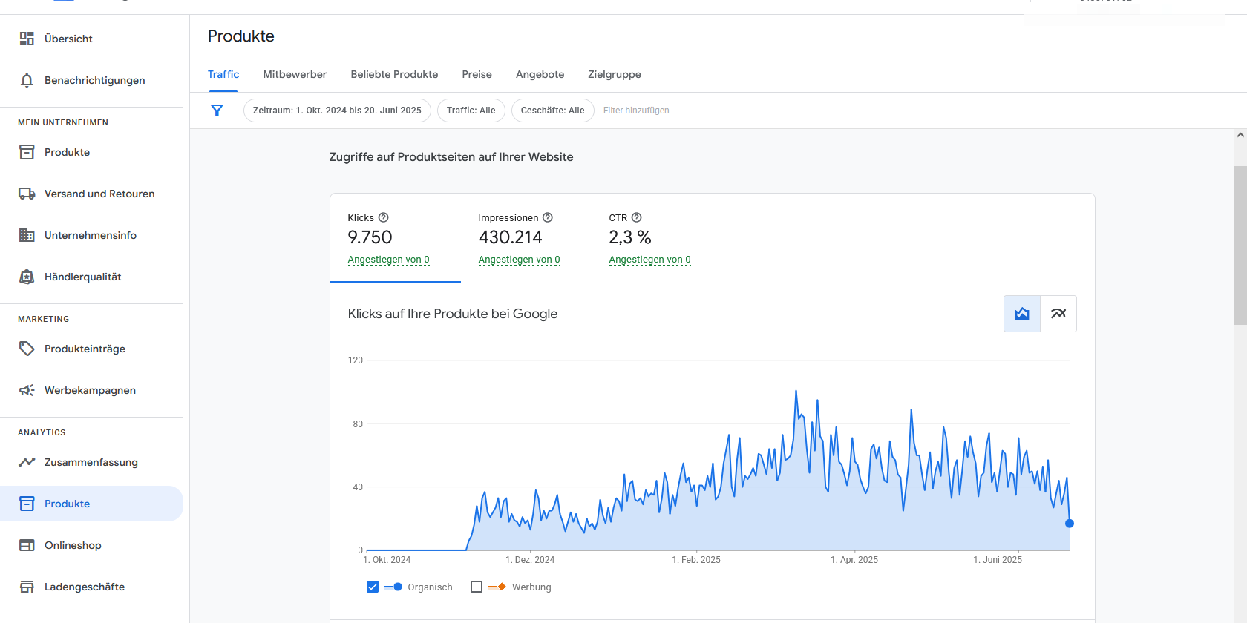Image resolution: width=1247 pixels, height=623 pixels.
Task: Click the filter funnel icon
Action: point(217,111)
